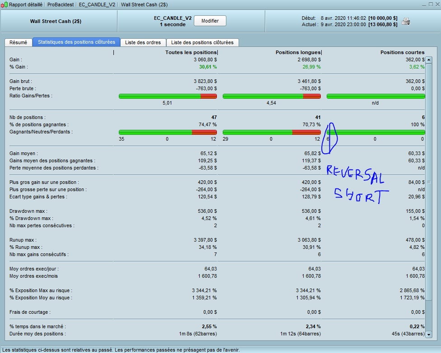Click the Durée moy des positions label

[38, 334]
